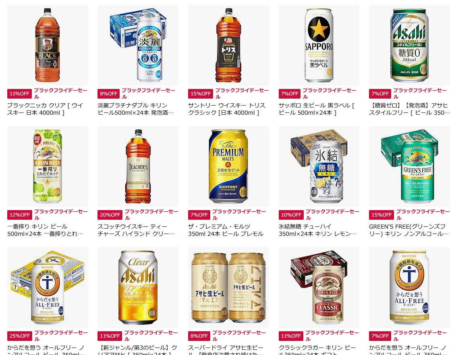The height and width of the screenshot is (355, 454).
Task: Click the 15%OFF badge for Torys Classic
Action: click(x=201, y=94)
